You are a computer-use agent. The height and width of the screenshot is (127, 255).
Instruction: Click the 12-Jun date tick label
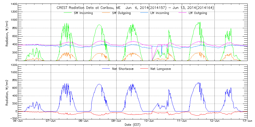[x=214, y=121]
